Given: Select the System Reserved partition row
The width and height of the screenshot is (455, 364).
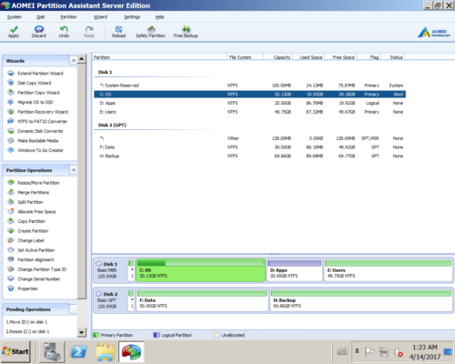Looking at the screenshot, I should click(x=249, y=86).
